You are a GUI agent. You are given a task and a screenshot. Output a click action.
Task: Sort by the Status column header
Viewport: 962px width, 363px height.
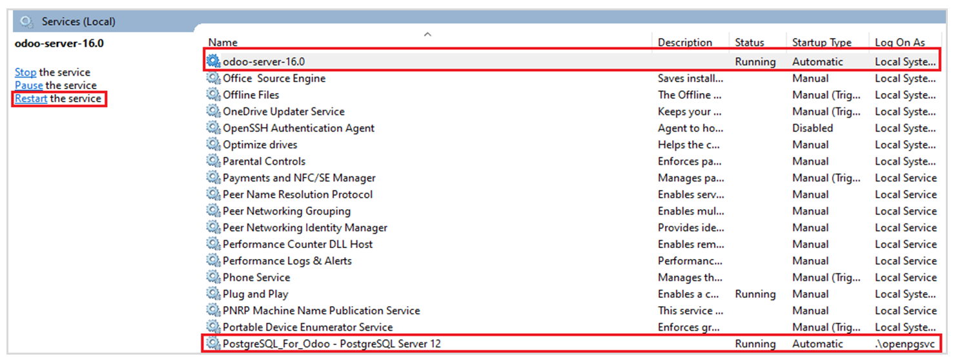(x=749, y=43)
